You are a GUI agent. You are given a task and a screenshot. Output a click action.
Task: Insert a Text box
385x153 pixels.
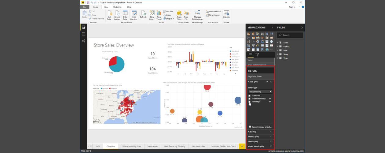click(168, 11)
